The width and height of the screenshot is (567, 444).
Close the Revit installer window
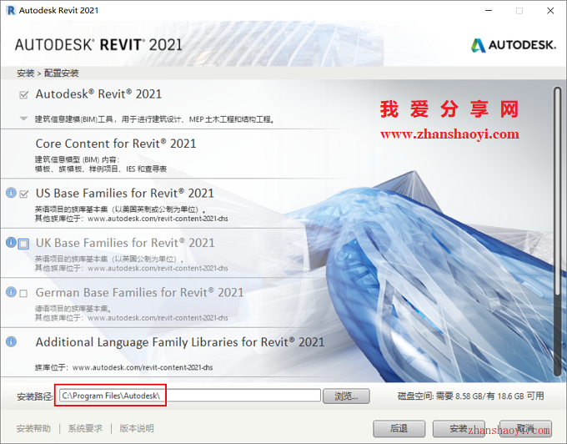pos(550,11)
